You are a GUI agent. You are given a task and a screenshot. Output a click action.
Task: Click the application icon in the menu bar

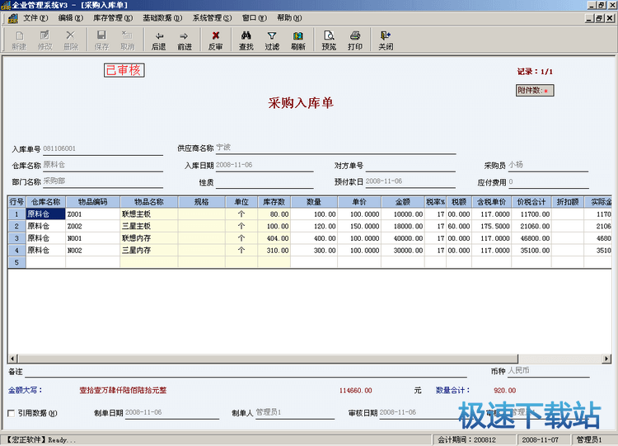[x=13, y=18]
